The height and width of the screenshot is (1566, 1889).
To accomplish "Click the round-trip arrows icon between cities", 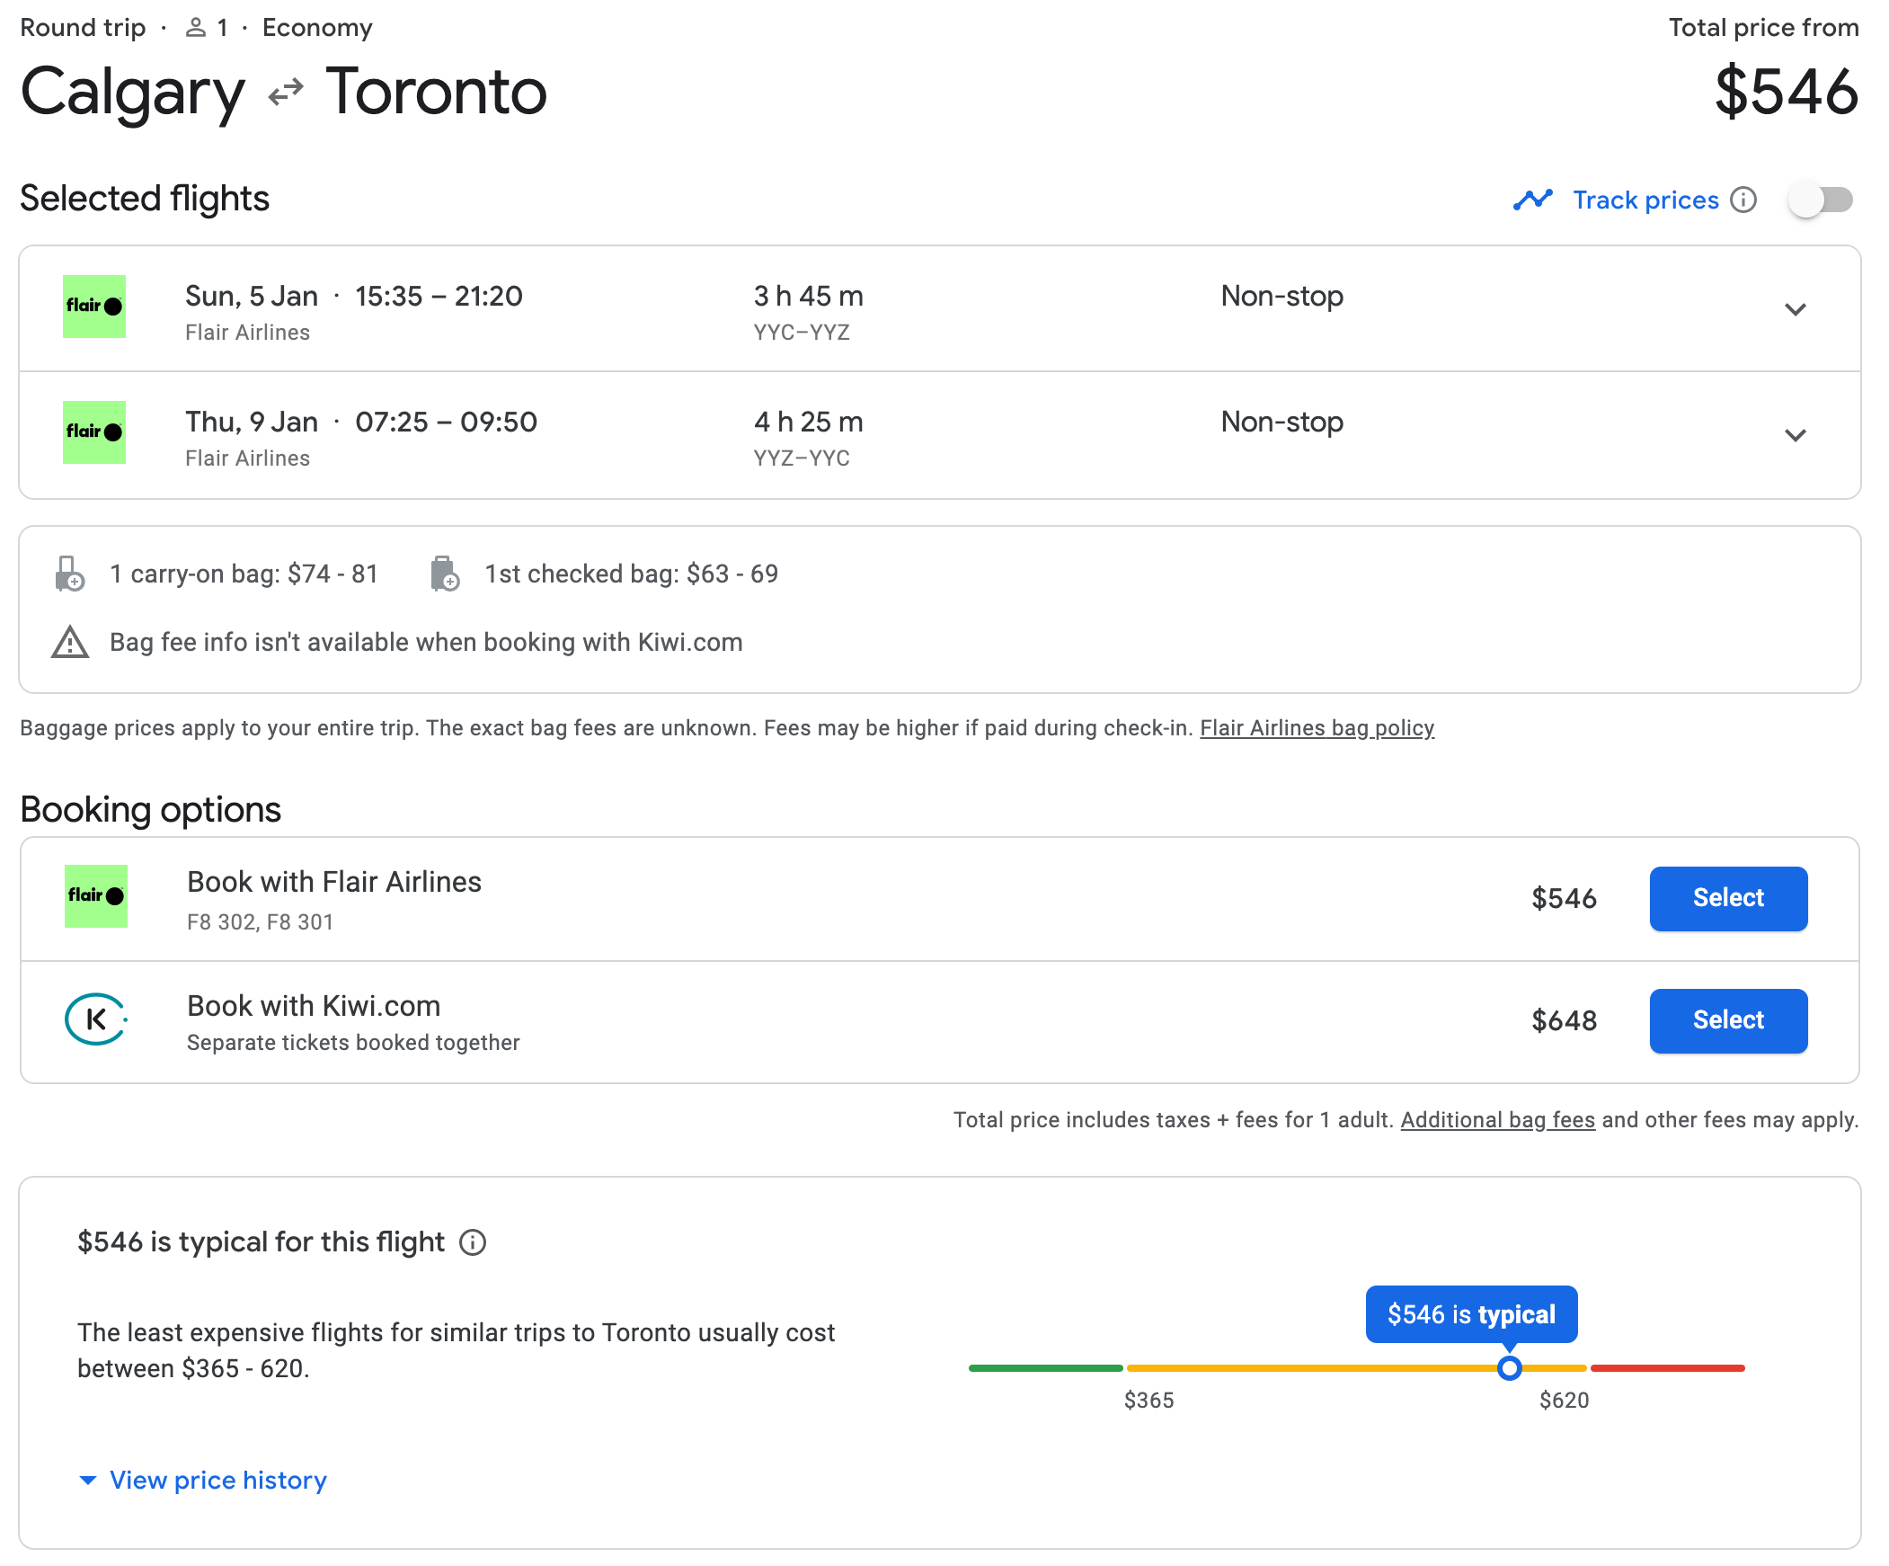I will (x=285, y=92).
